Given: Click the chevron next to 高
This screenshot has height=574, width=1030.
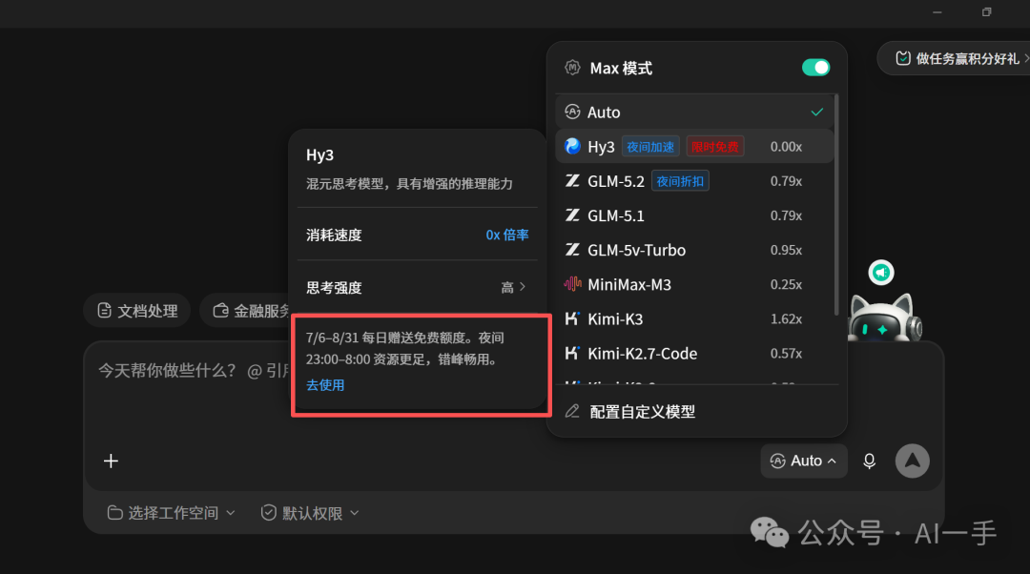Looking at the screenshot, I should click(523, 287).
